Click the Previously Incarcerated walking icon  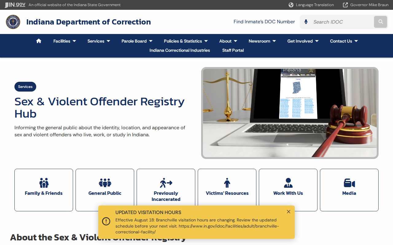(x=166, y=183)
